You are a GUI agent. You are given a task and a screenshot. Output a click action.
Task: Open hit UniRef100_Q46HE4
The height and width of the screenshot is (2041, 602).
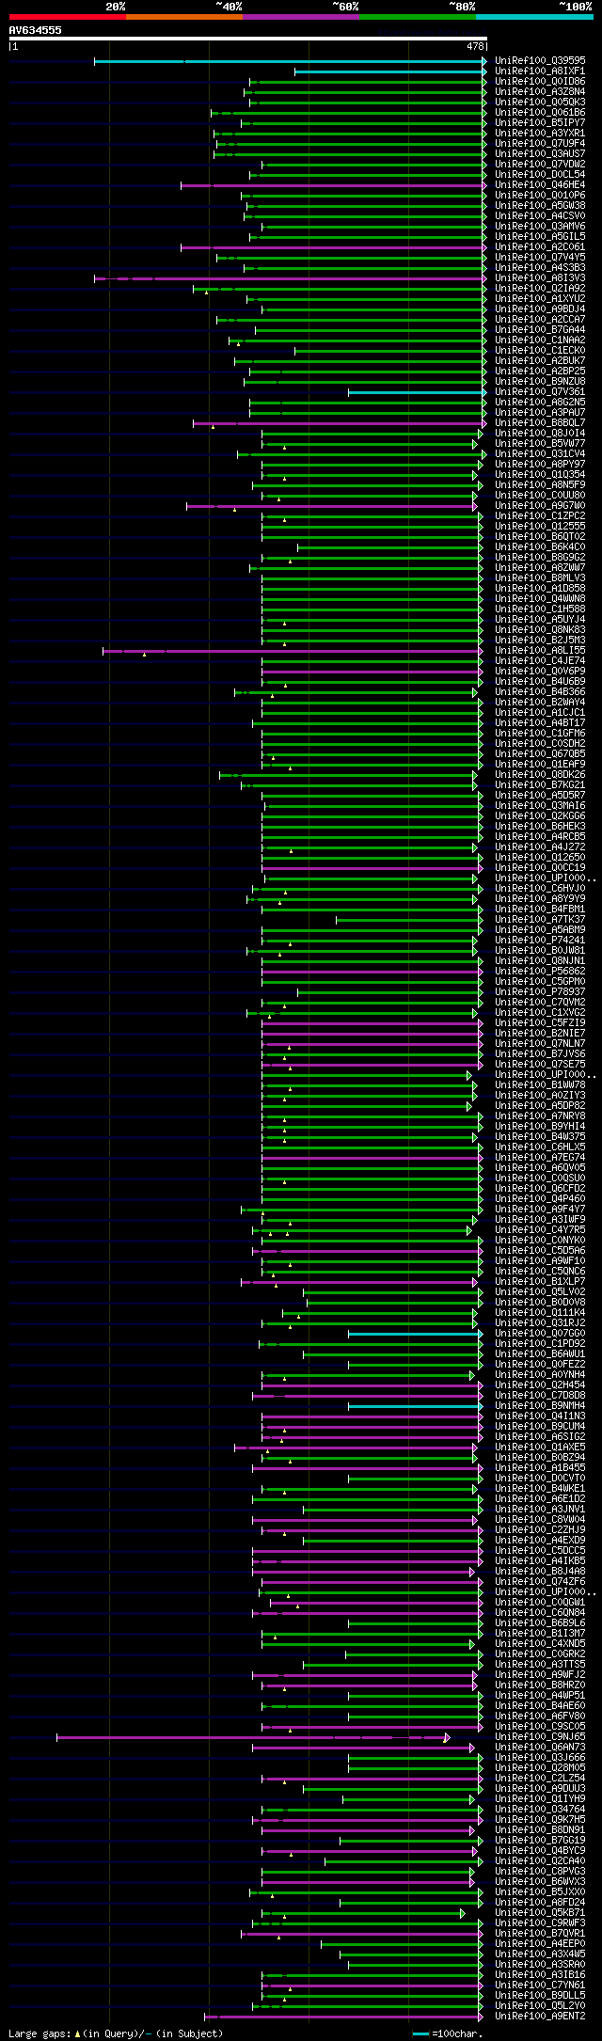[540, 184]
